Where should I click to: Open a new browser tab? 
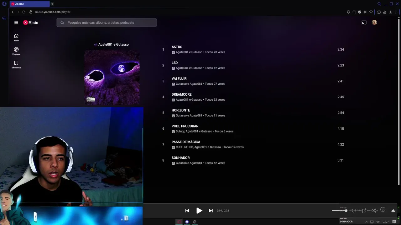[52, 4]
